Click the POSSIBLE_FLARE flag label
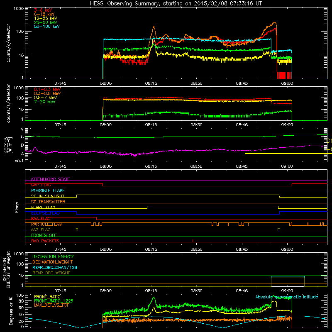Viewport: 332px width, 332px height. point(48,190)
